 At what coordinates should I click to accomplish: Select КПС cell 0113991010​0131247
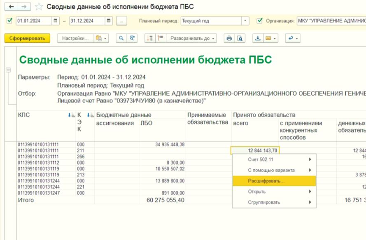click(46, 193)
